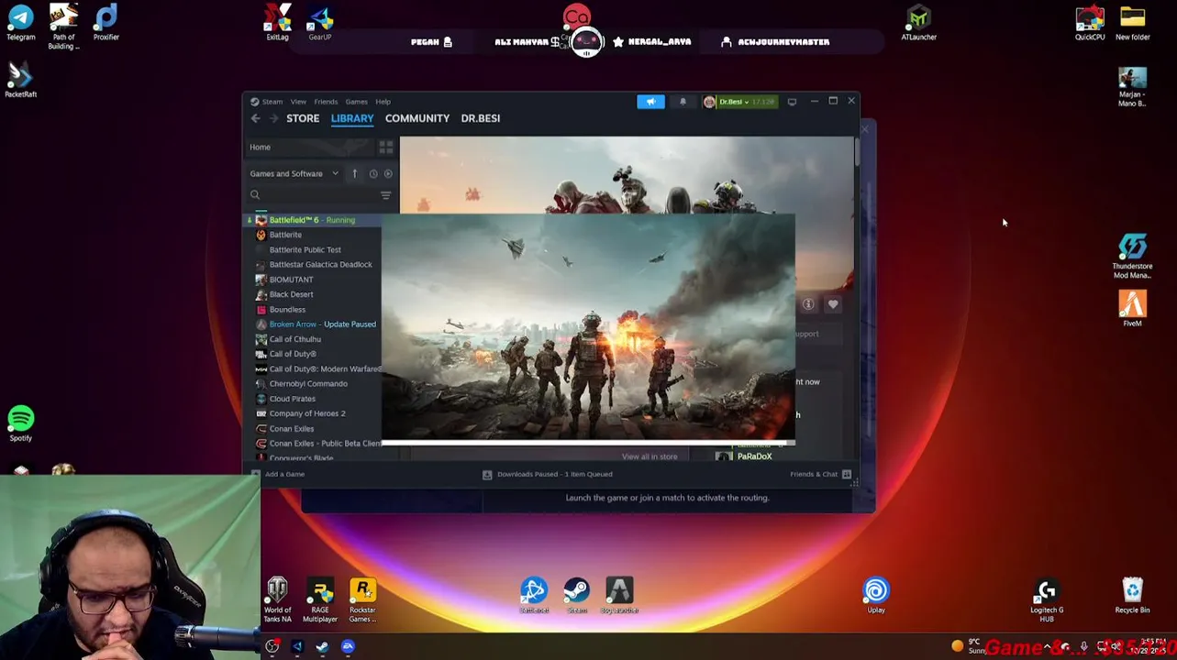Open the Steam menu in menu bar
Image resolution: width=1177 pixels, height=660 pixels.
272,102
